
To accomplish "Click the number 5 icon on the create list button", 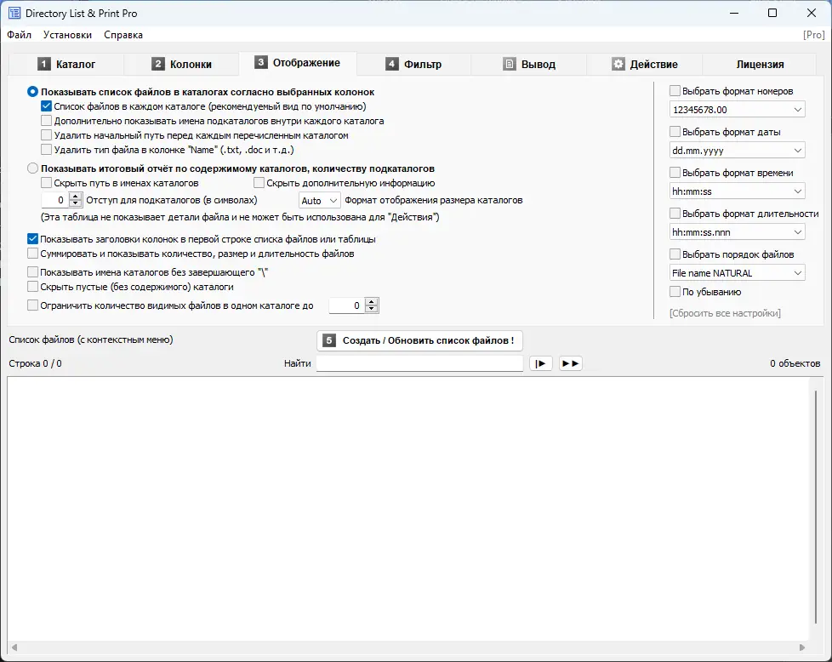I will tap(329, 340).
